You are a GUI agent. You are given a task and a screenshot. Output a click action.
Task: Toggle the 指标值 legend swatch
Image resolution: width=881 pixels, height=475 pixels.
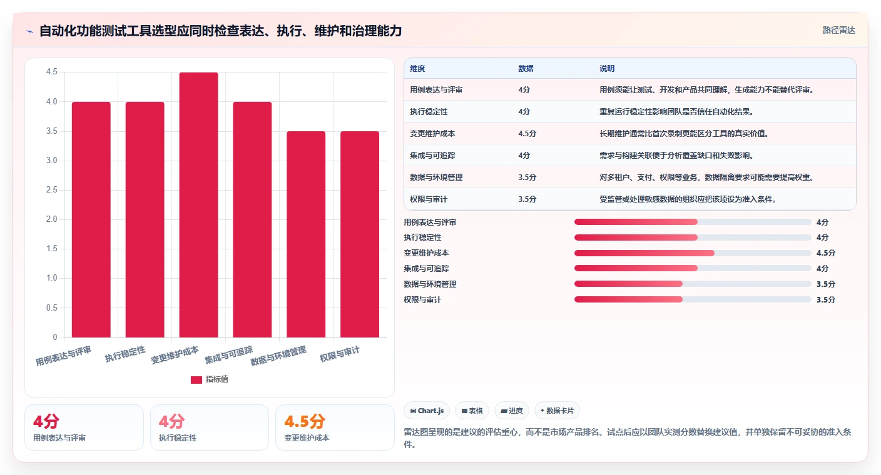pos(196,379)
